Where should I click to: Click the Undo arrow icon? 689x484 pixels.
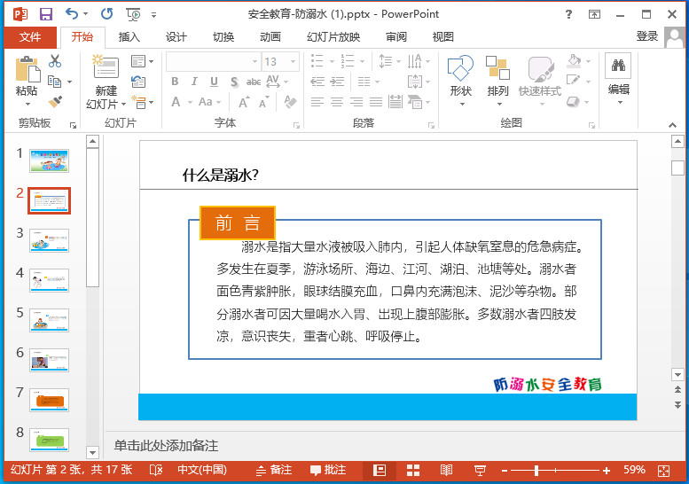72,14
